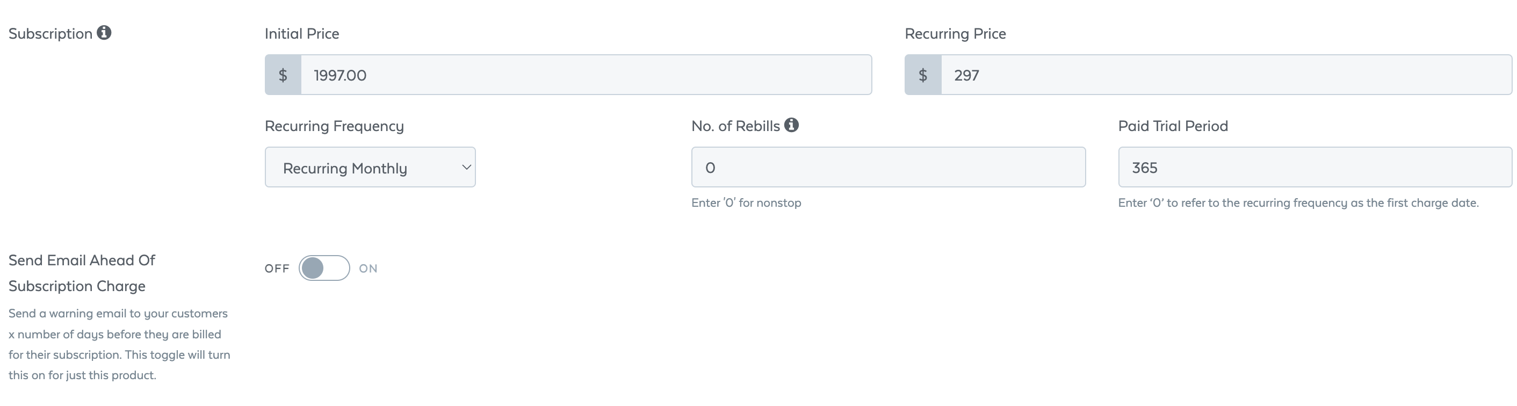Enable Send Email Ahead Of Subscription Charge
Screen dimensions: 1517x406
(323, 269)
